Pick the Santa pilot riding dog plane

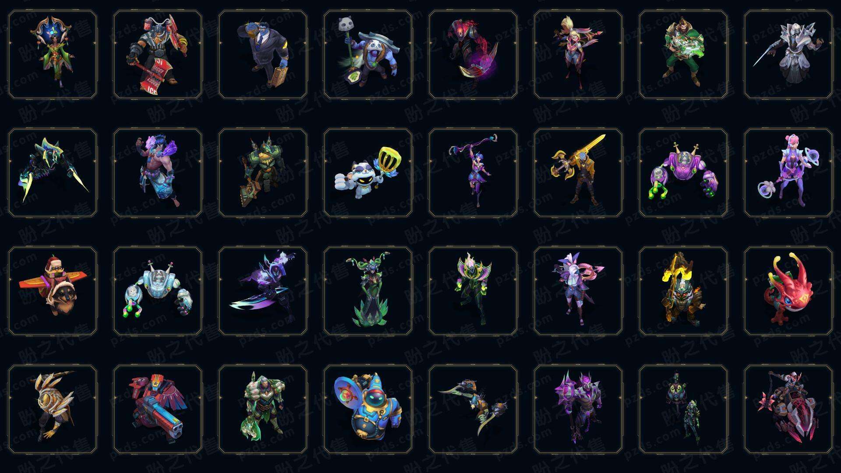(53, 291)
